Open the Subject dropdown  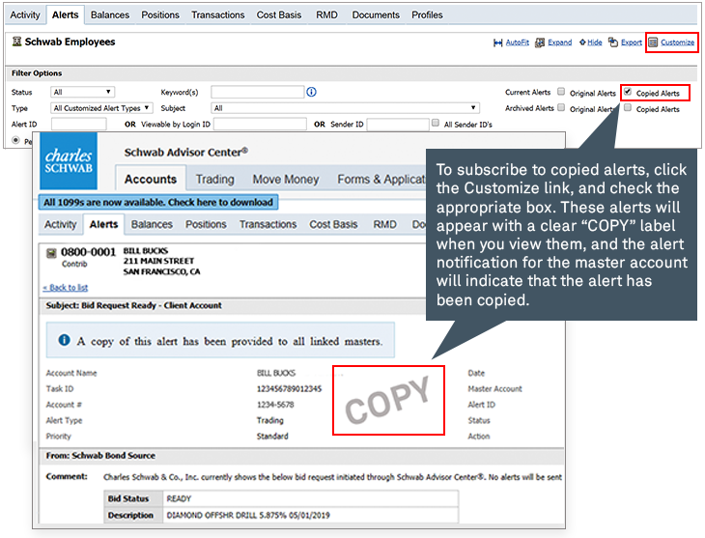[346, 108]
